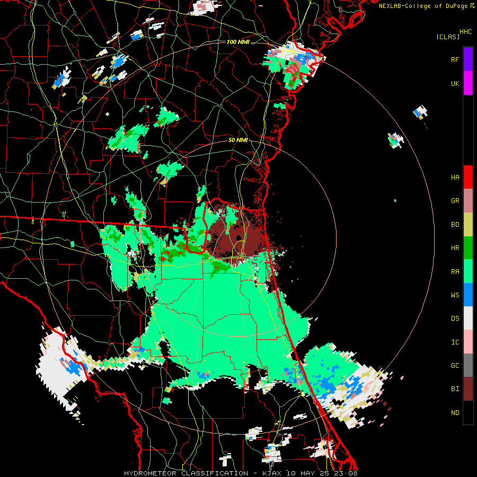
Task: Click the UK magenta legend swatch
Action: (468, 83)
